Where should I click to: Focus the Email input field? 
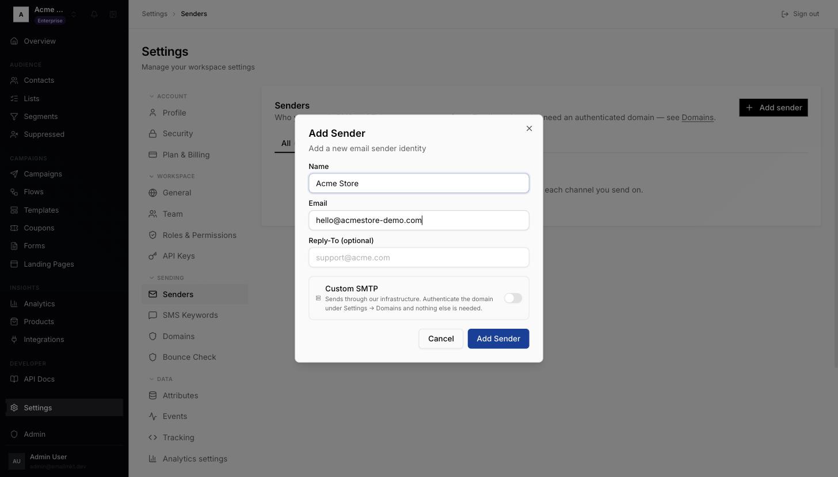(418, 220)
